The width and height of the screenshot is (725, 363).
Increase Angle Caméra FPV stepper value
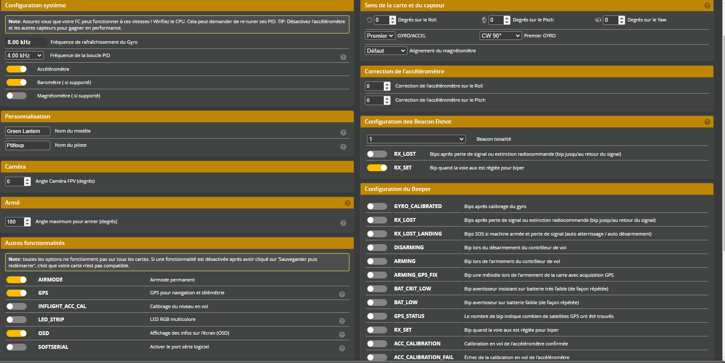[x=28, y=179]
